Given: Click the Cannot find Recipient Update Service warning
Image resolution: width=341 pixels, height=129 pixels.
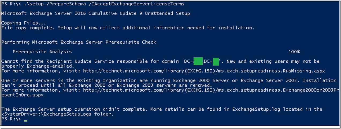Looking at the screenshot, I should click(x=160, y=64).
